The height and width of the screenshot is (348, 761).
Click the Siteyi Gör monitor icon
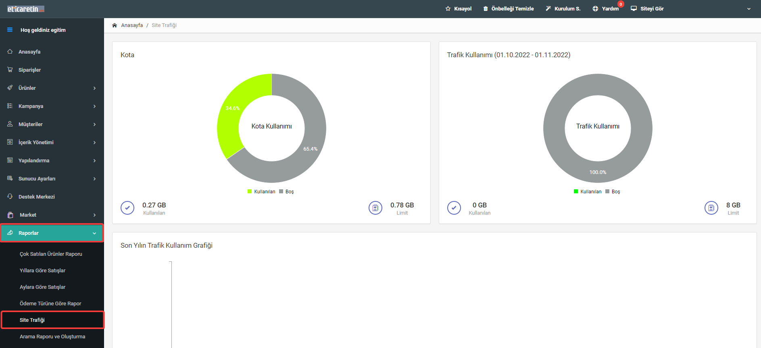click(634, 8)
